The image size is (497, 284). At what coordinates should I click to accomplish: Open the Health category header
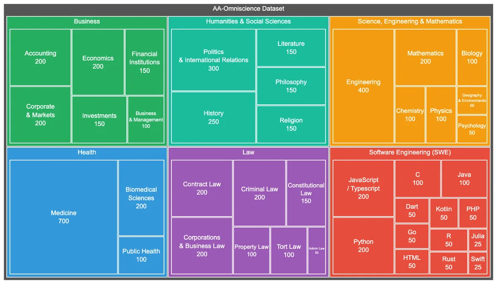87,152
